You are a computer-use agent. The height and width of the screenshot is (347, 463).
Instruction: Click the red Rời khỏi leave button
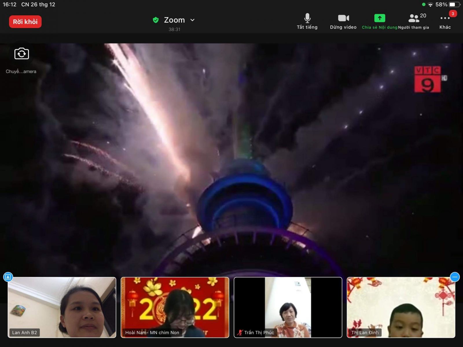25,22
